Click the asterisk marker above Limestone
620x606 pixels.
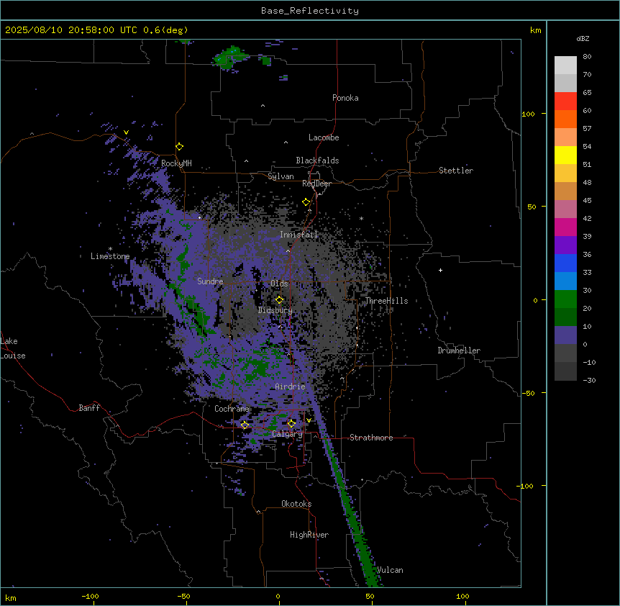[x=110, y=249]
